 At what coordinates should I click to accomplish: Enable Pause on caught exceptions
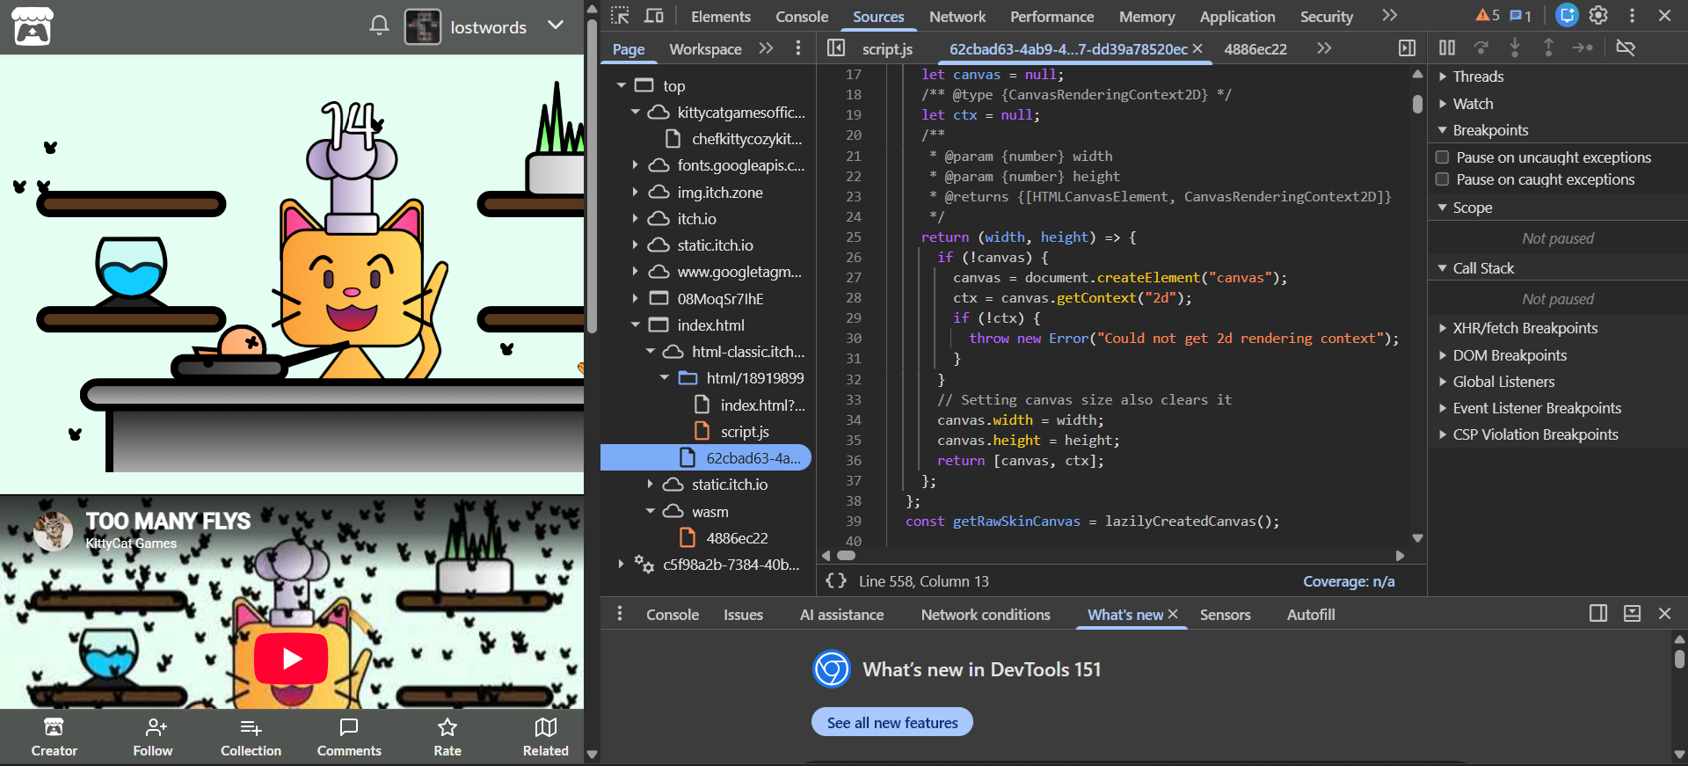point(1443,179)
